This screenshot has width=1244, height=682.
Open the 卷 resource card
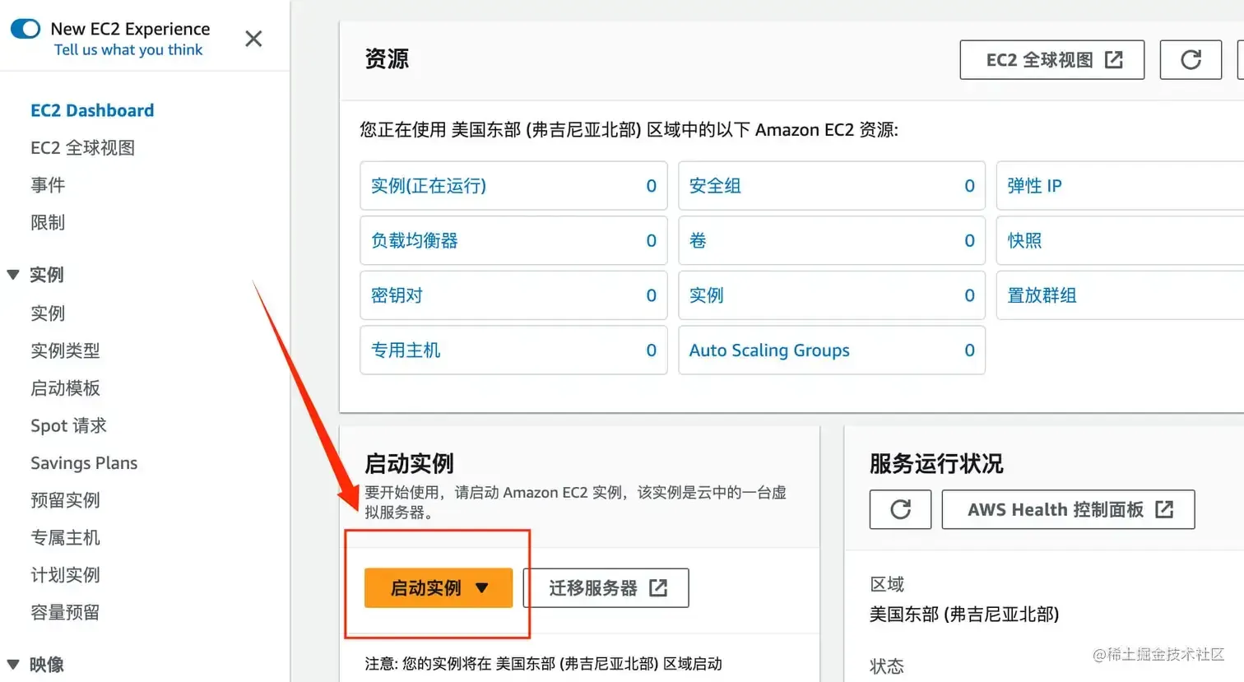[x=832, y=240]
